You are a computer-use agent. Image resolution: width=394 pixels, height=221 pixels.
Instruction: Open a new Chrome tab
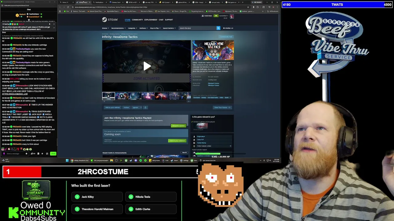pyautogui.click(x=243, y=2)
